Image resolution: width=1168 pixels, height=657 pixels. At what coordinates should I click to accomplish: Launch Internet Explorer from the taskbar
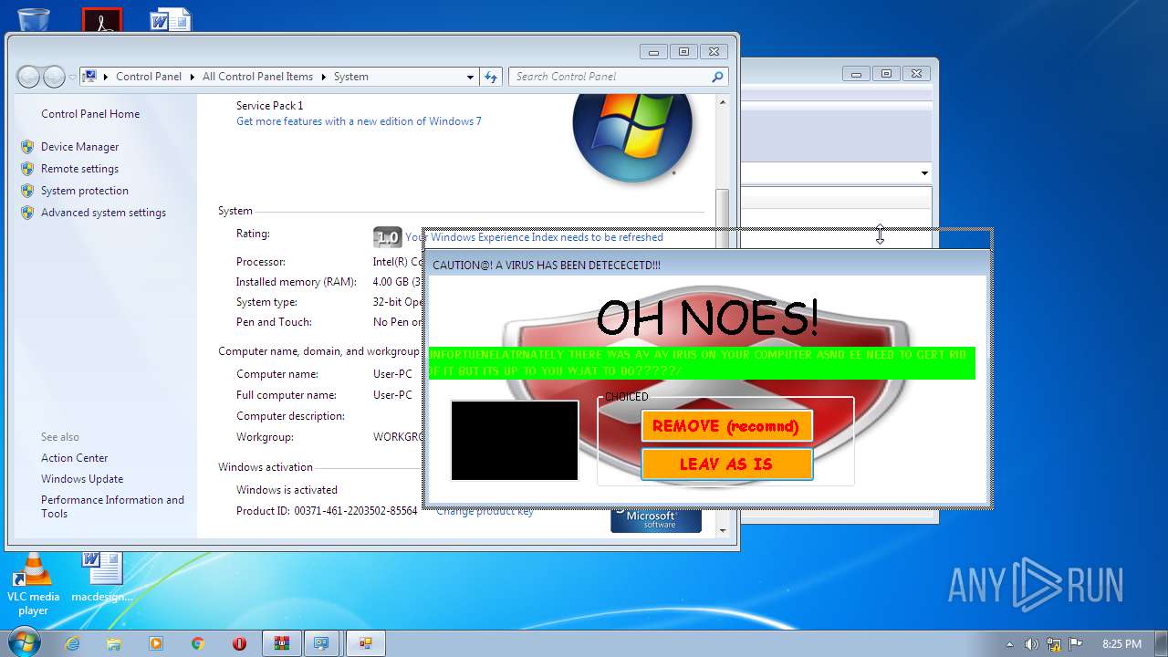72,643
